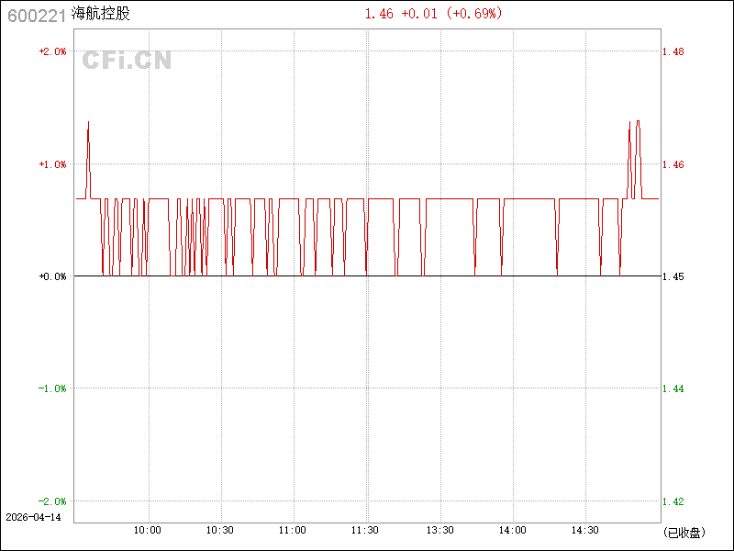Pick the 14:00 time axis marker
This screenshot has width=734, height=551.
pos(512,530)
